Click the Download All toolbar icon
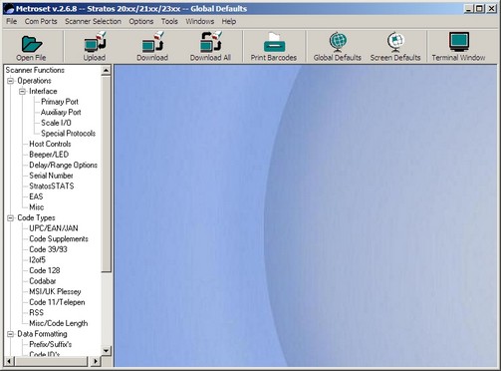Image resolution: width=501 pixels, height=371 pixels. coord(210,42)
